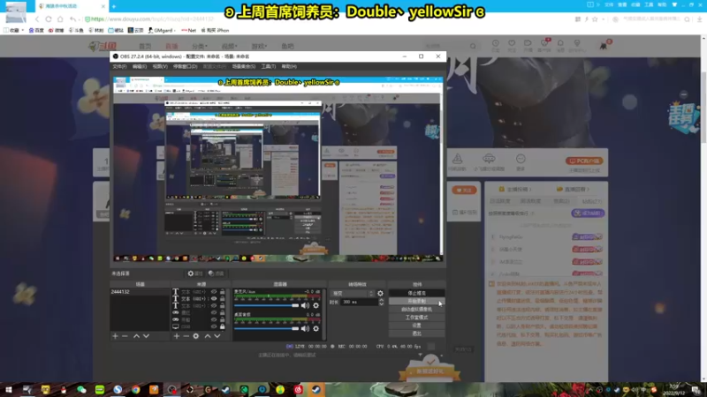Screen dimensions: 707x397
Task: Click the Start Recording button in OBS
Action: click(416, 301)
